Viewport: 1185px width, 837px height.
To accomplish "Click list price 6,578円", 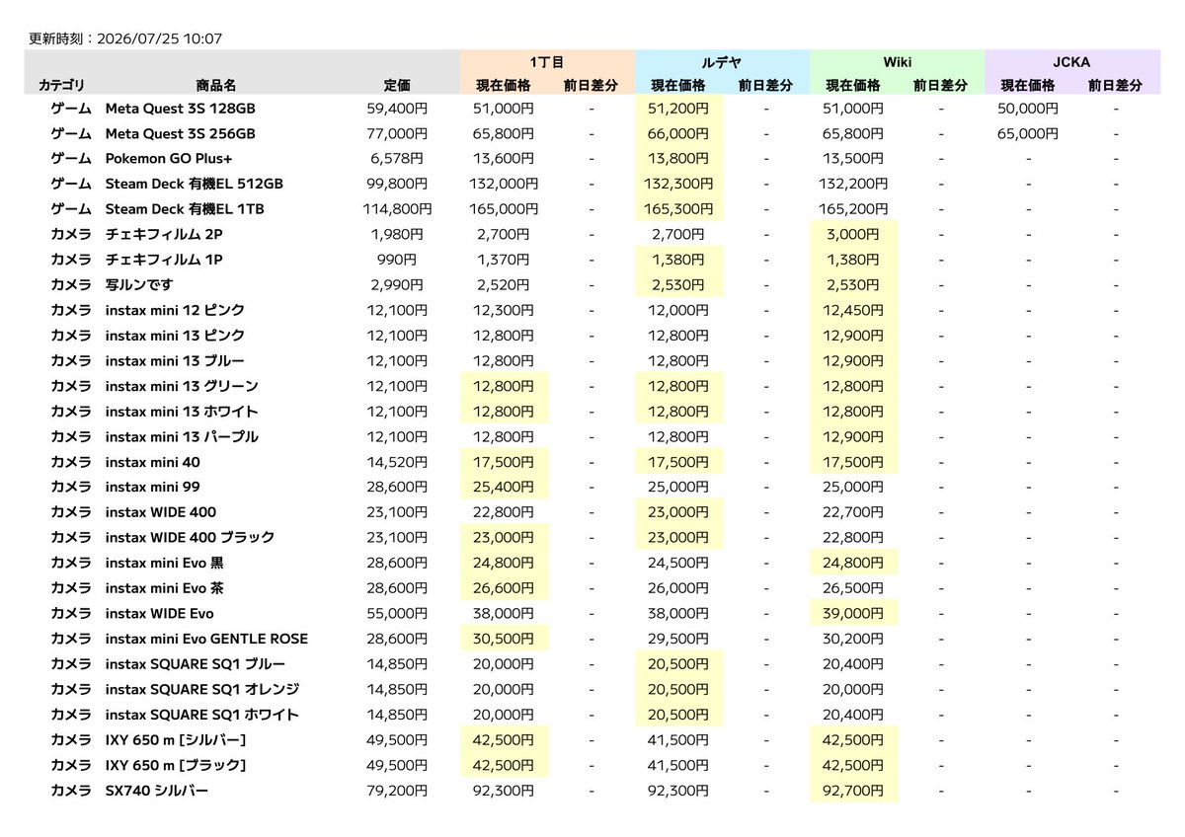I will [397, 159].
